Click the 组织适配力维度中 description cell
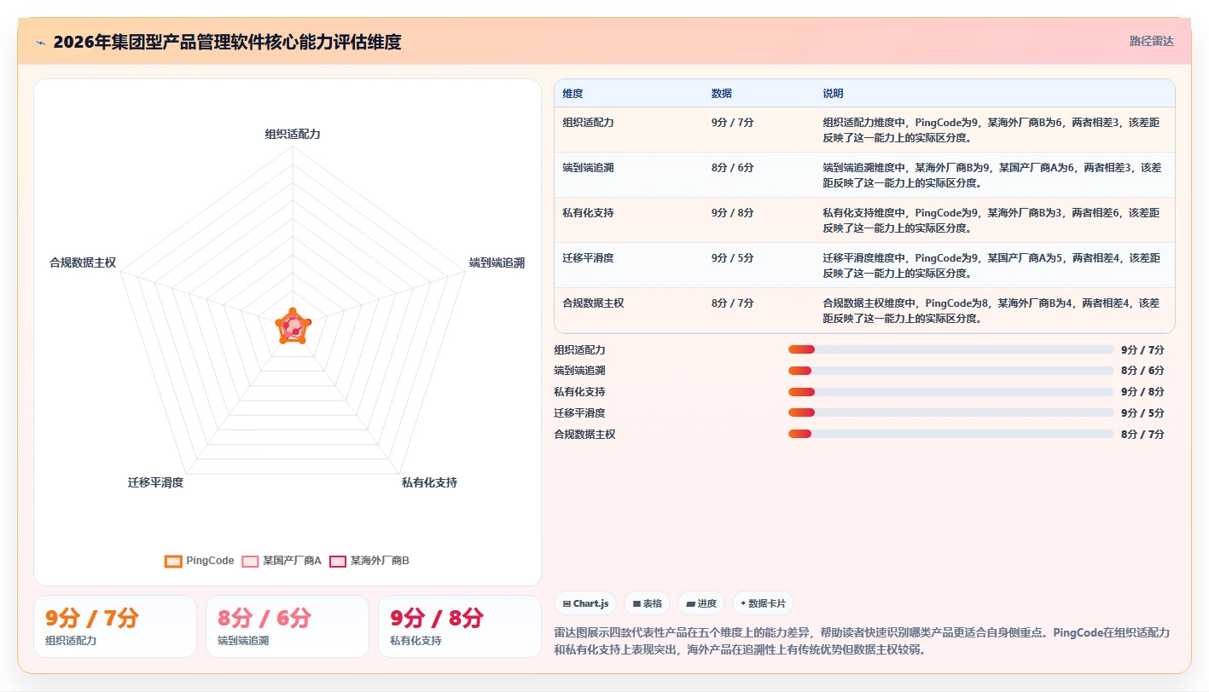Viewport: 1209px width, 692px height. 995,130
